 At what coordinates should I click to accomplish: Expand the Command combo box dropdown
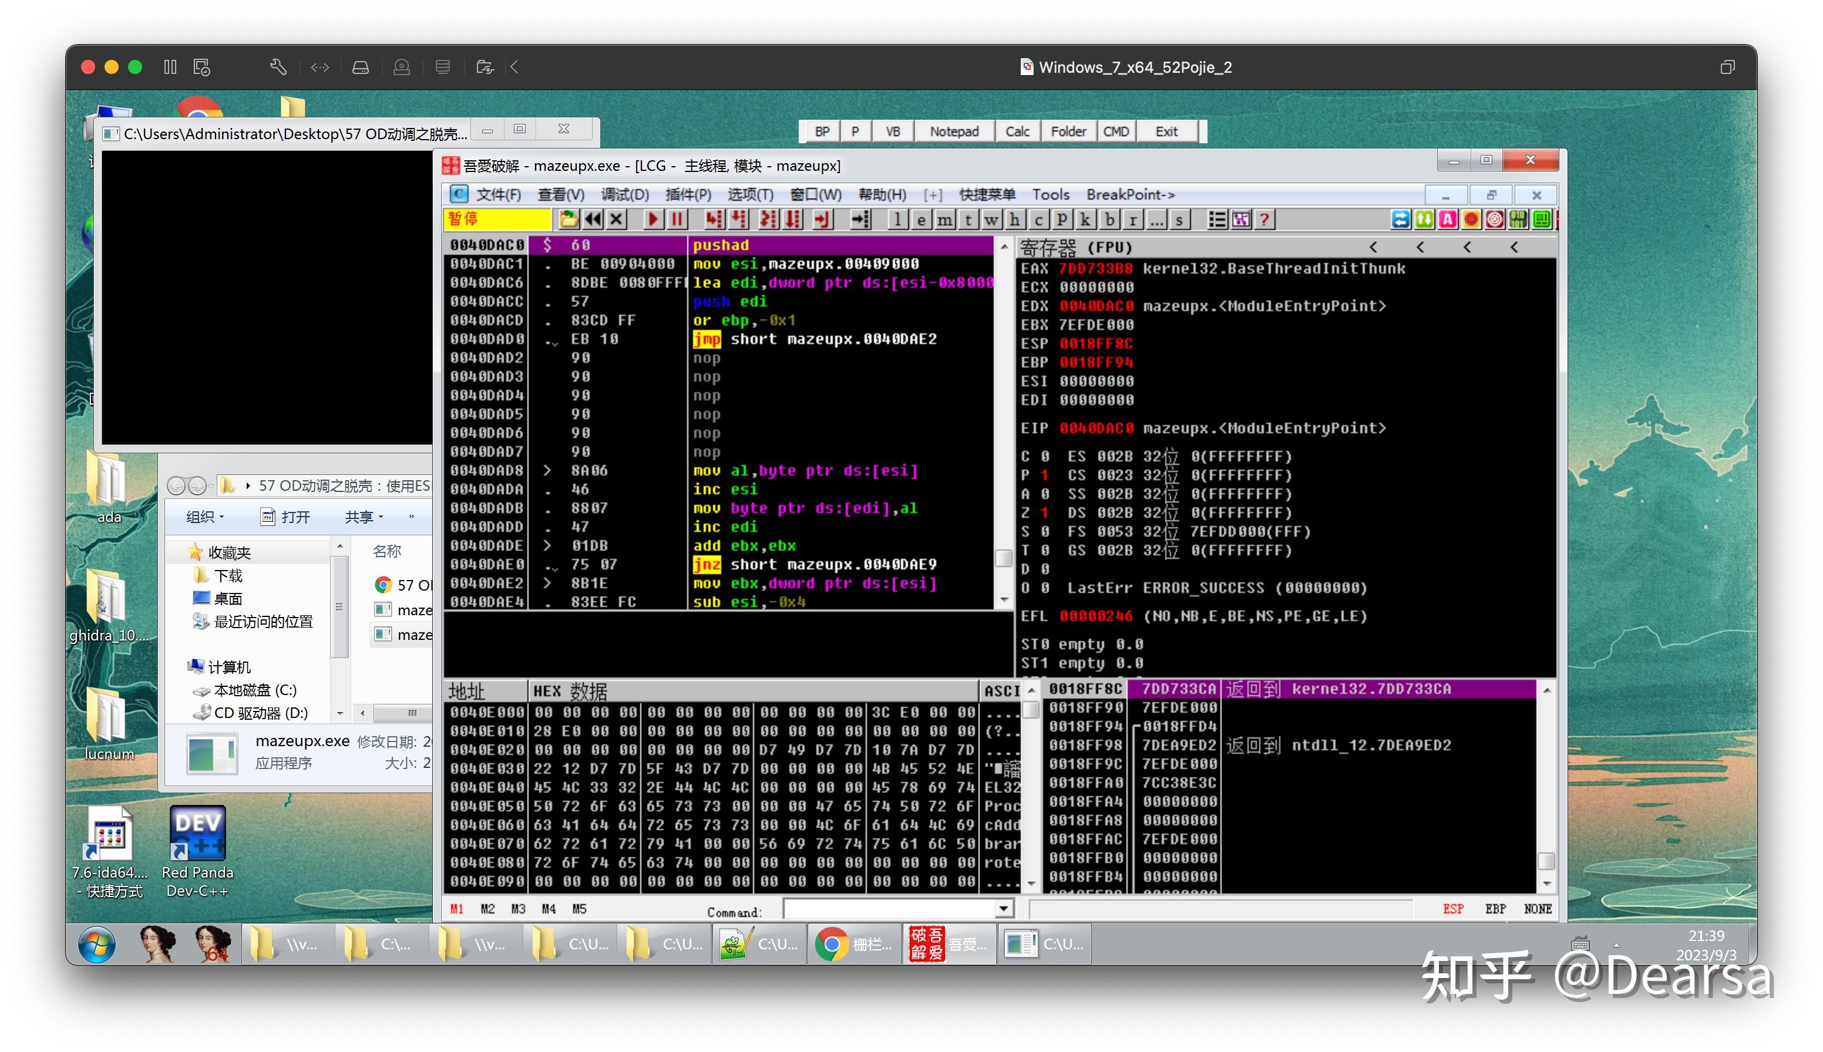point(1003,909)
